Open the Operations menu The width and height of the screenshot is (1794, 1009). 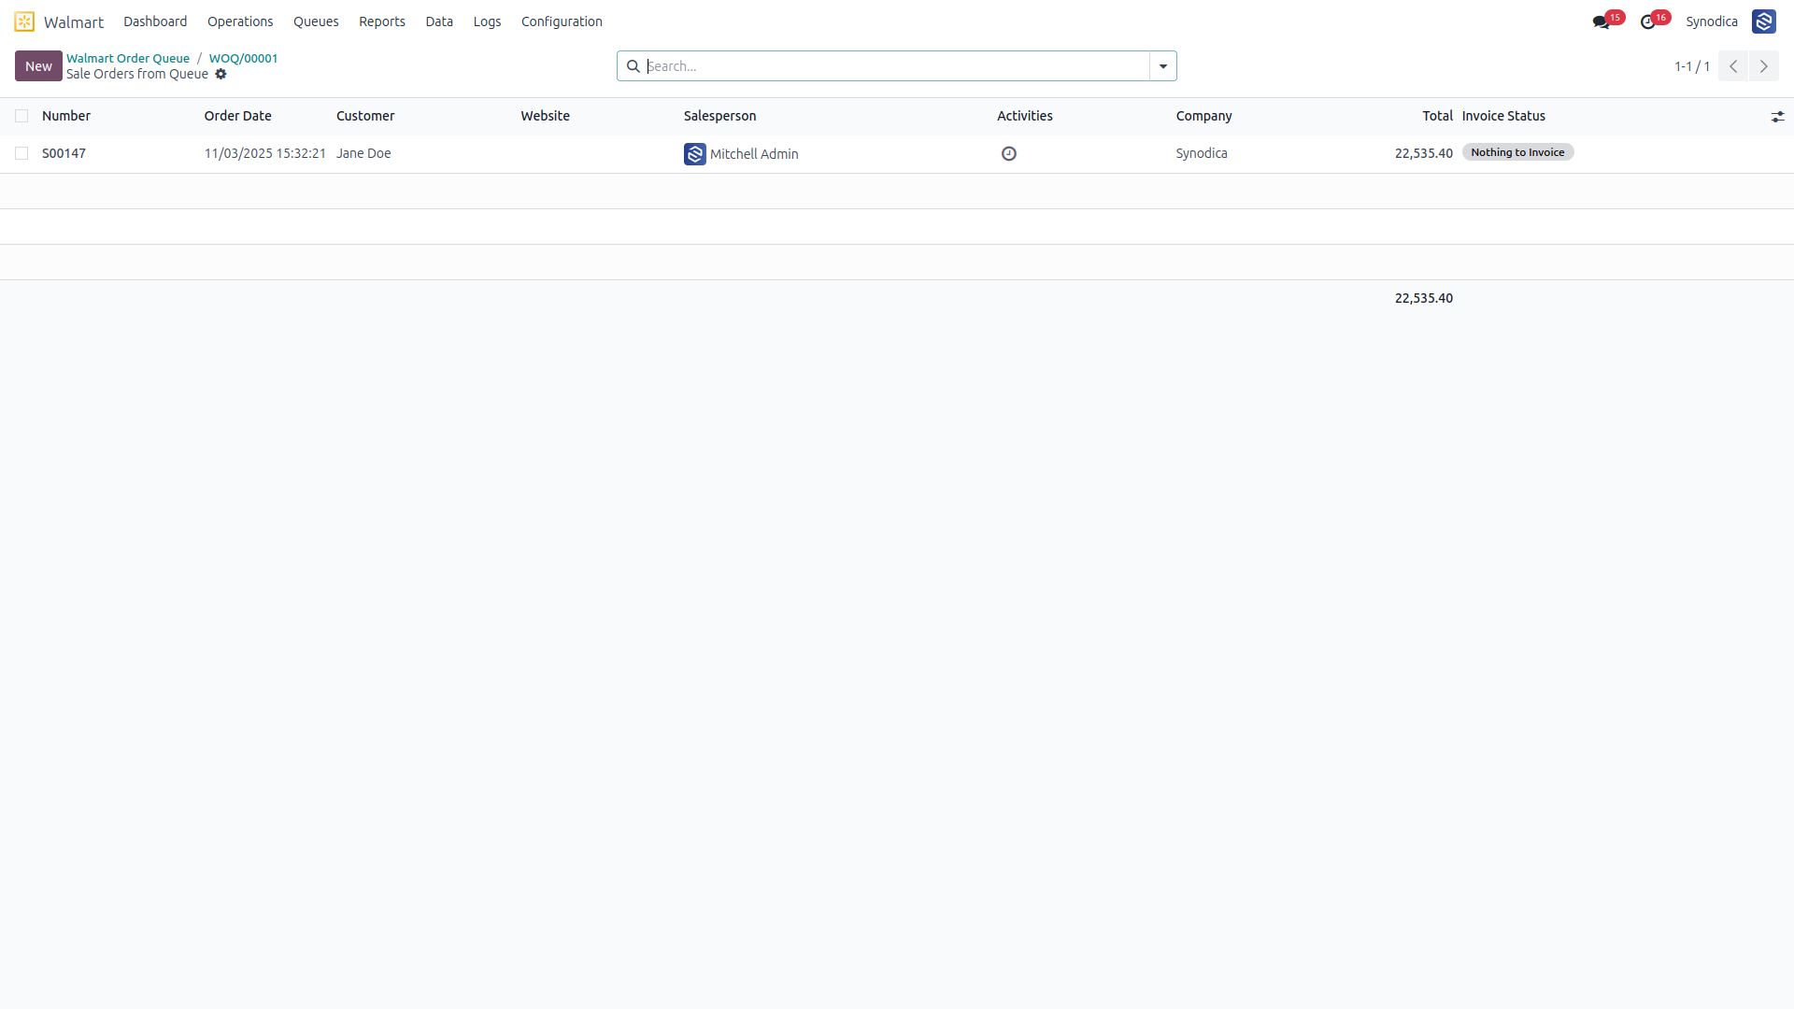[240, 21]
